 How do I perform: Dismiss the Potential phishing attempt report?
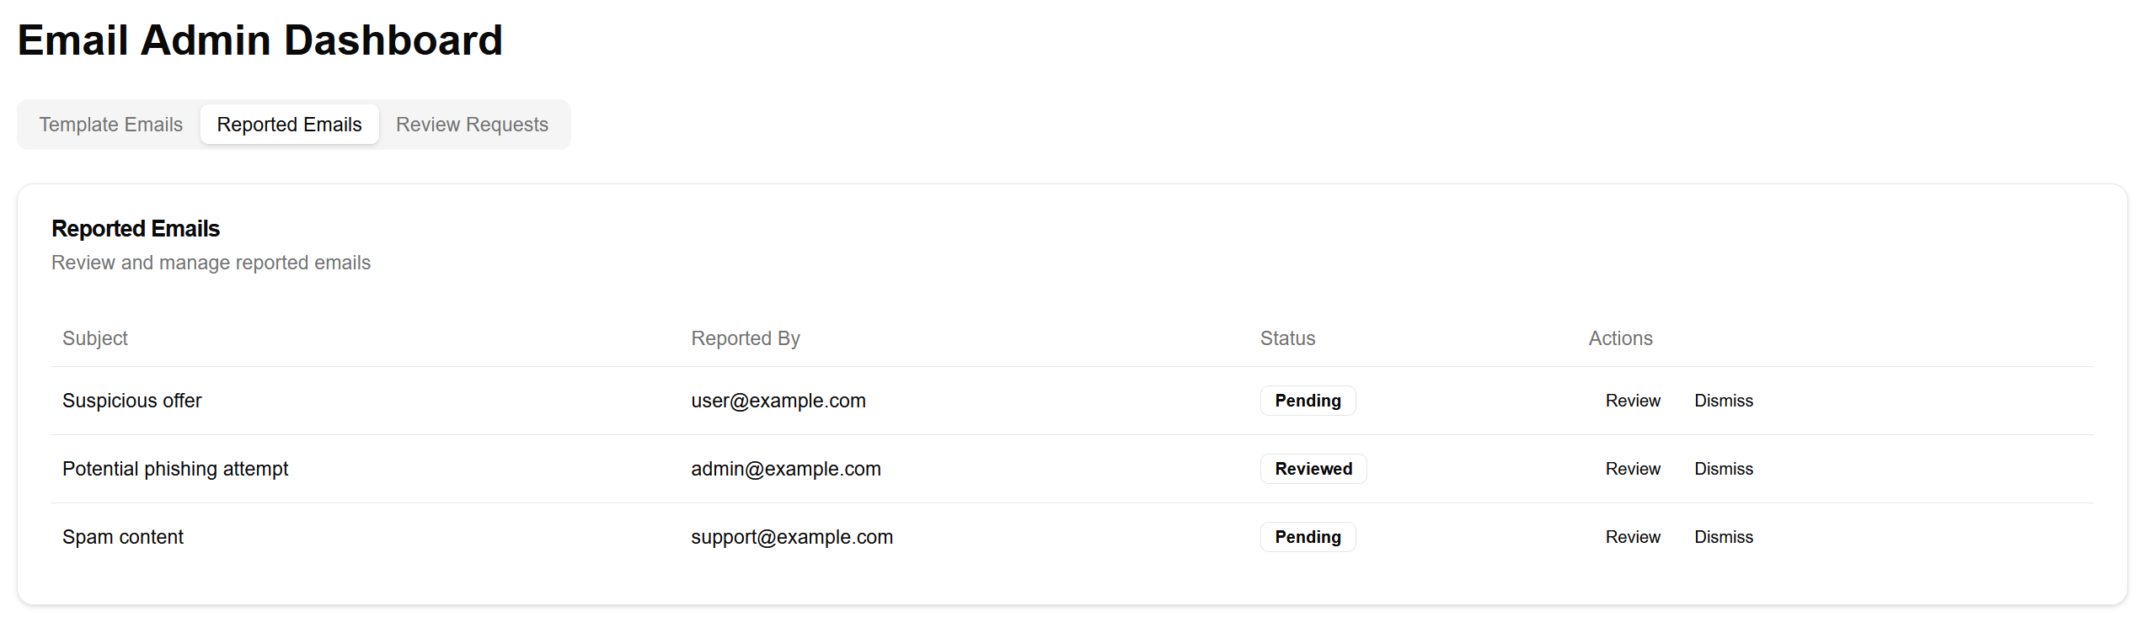pyautogui.click(x=1723, y=469)
